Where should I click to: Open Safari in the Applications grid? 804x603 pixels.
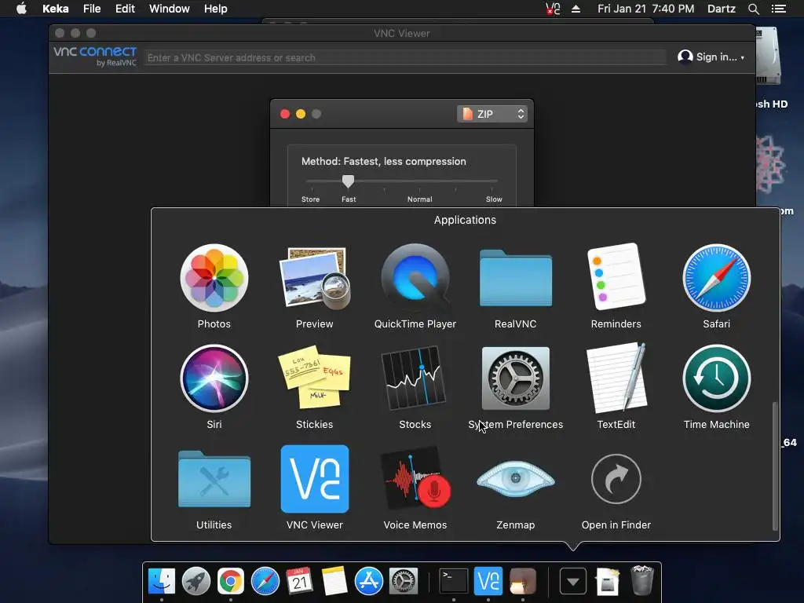[x=717, y=278]
